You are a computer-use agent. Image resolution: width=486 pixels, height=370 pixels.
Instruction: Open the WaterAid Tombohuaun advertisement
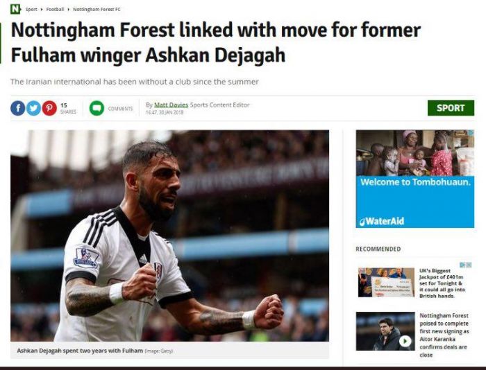tap(415, 179)
